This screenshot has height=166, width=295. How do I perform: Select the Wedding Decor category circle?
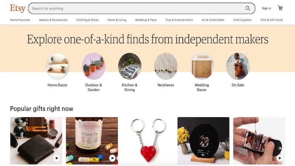(x=202, y=66)
